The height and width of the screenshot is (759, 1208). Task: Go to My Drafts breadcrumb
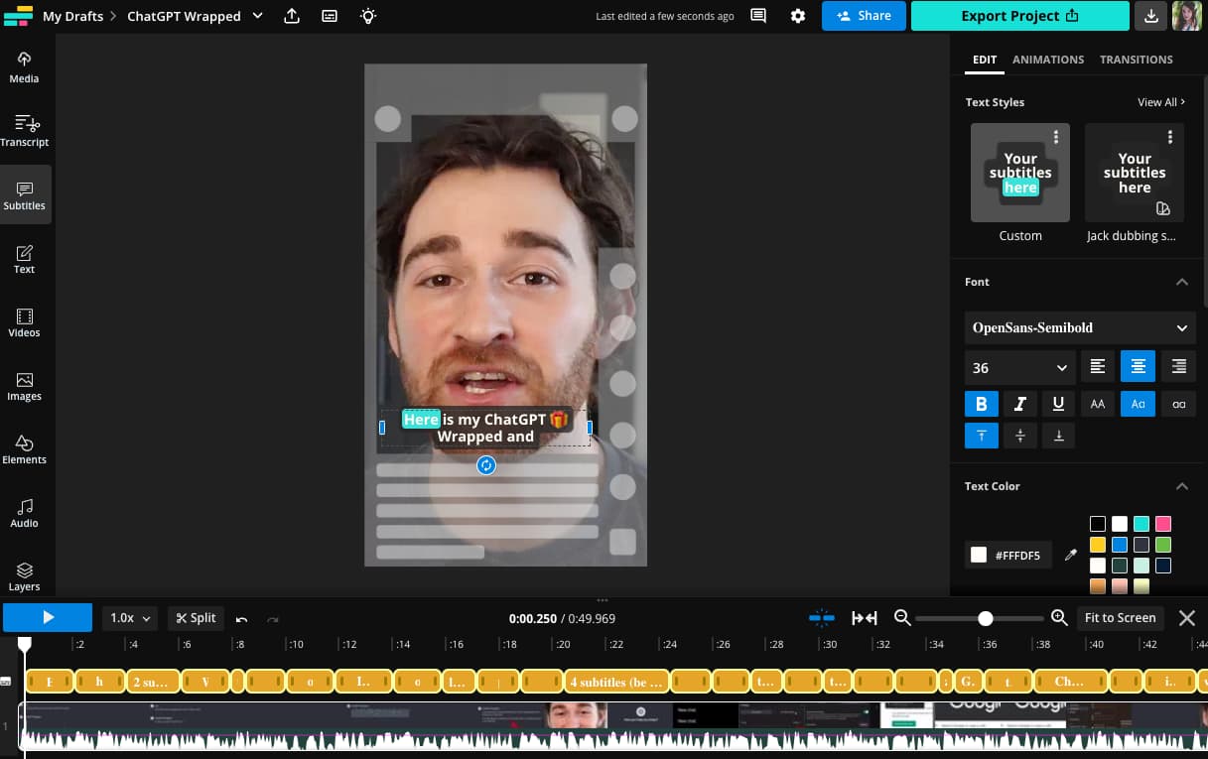tap(72, 16)
